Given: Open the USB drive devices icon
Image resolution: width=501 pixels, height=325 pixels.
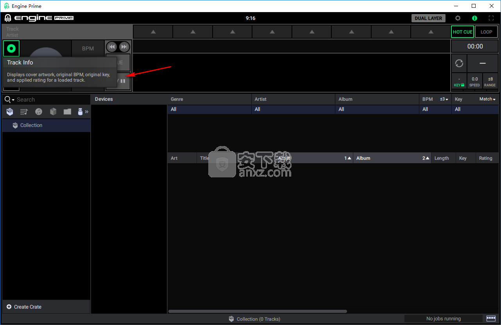Looking at the screenshot, I should click(x=81, y=112).
